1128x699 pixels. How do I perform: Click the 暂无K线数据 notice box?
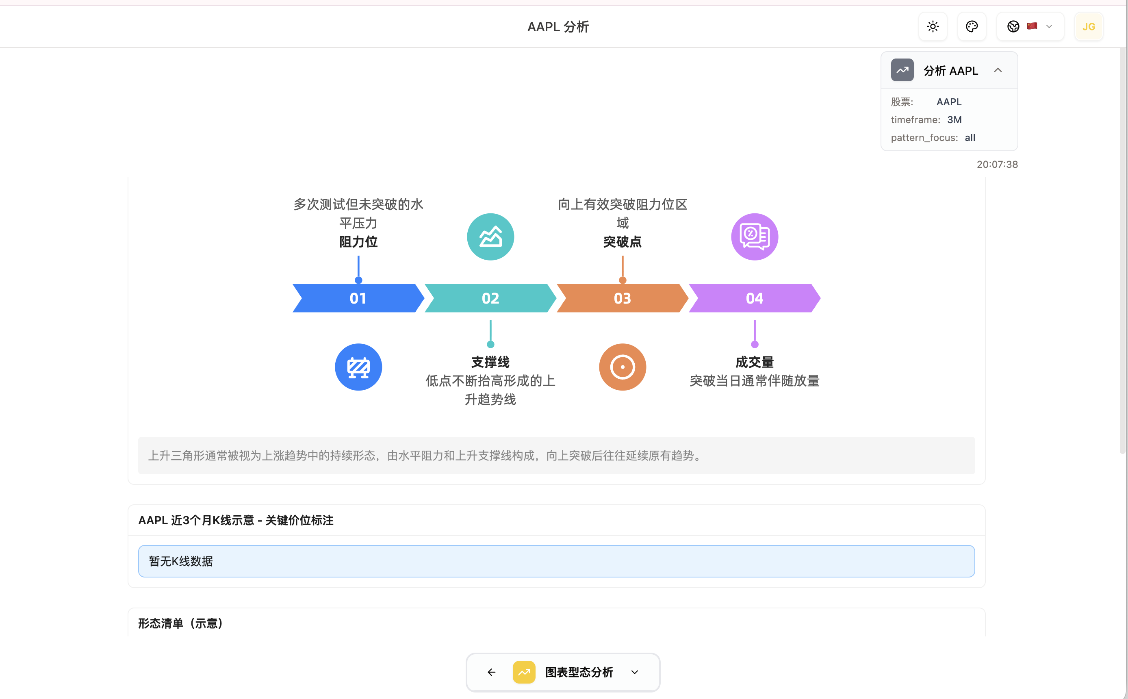(x=556, y=561)
